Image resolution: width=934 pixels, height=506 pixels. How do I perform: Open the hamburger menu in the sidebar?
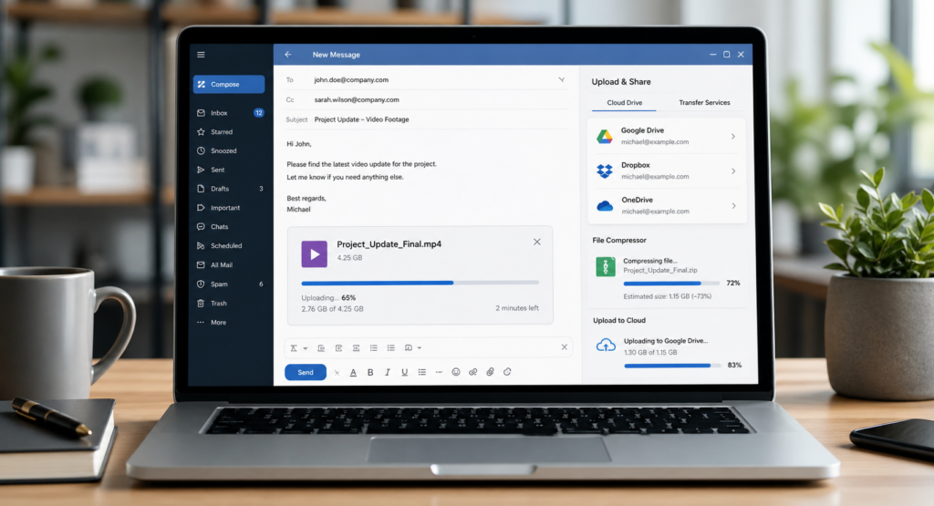click(201, 55)
